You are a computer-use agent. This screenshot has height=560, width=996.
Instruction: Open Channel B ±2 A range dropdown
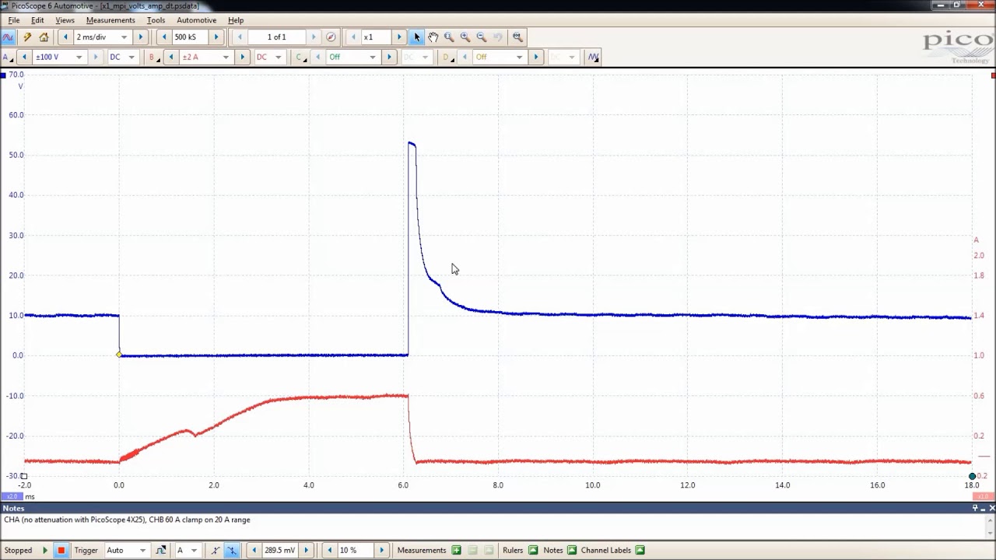tap(226, 57)
